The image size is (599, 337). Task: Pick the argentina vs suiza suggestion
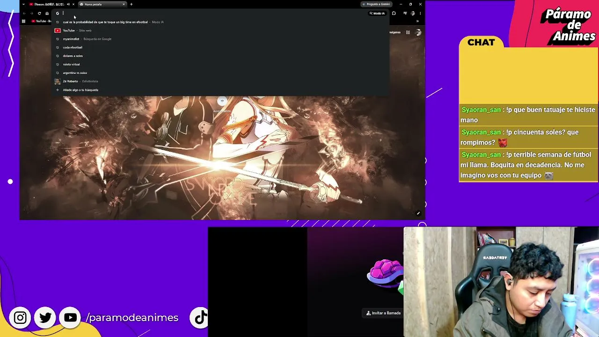pyautogui.click(x=220, y=73)
